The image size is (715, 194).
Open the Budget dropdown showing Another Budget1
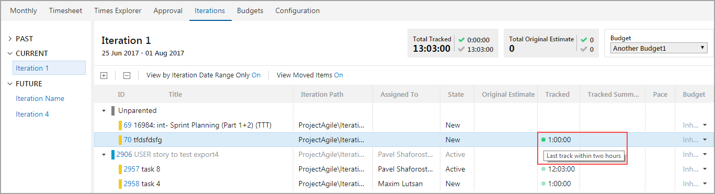(659, 48)
